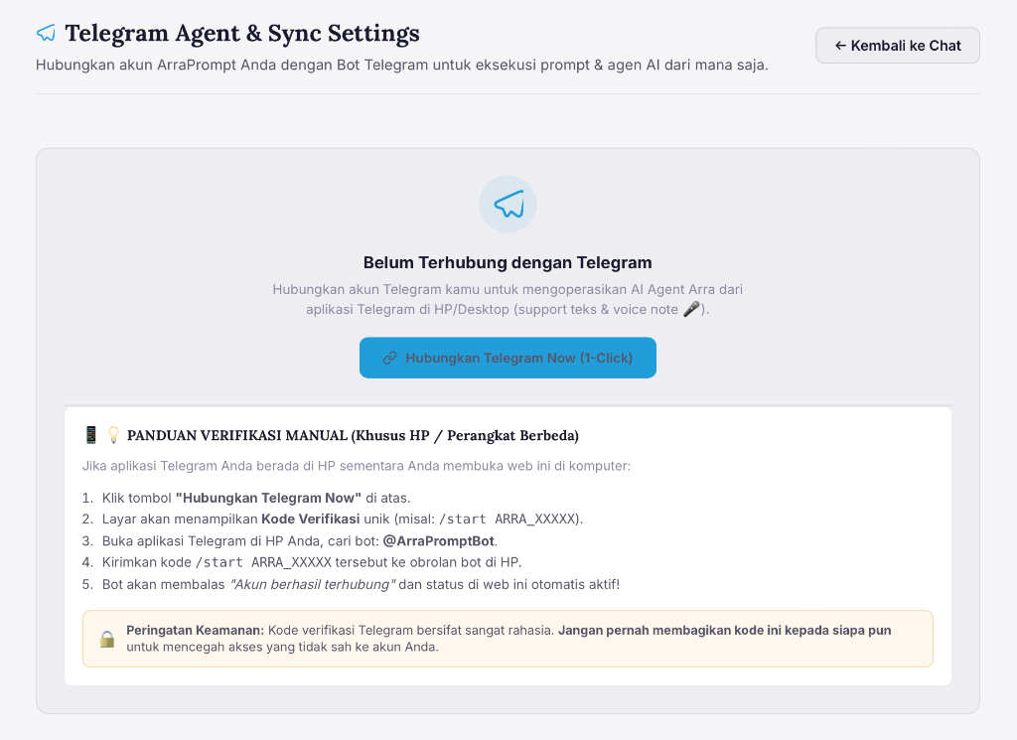
Task: Click the large circular Telegram icon
Action: [x=508, y=205]
